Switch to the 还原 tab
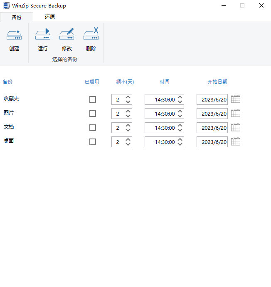Screen dimensions: 271x287 click(x=50, y=17)
